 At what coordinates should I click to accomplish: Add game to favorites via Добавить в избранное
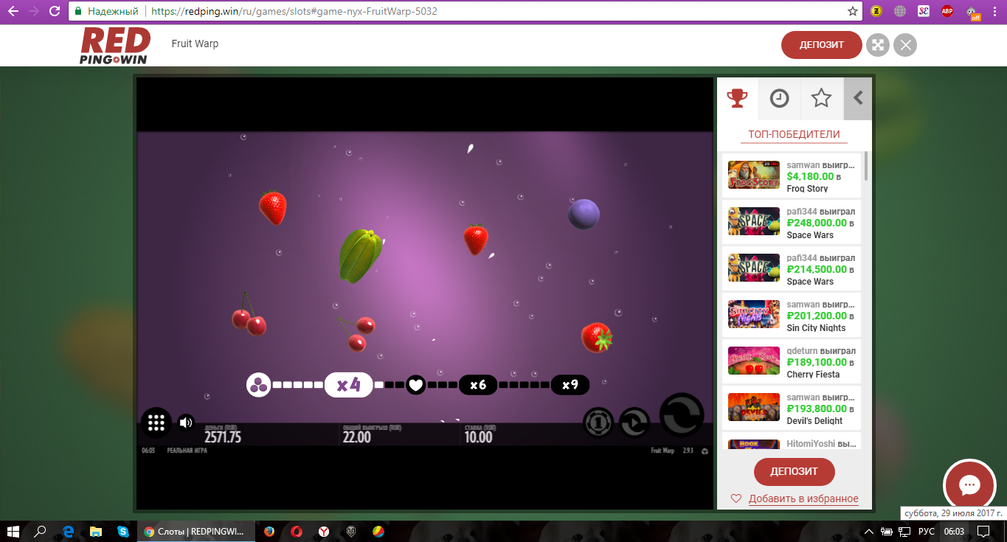803,499
